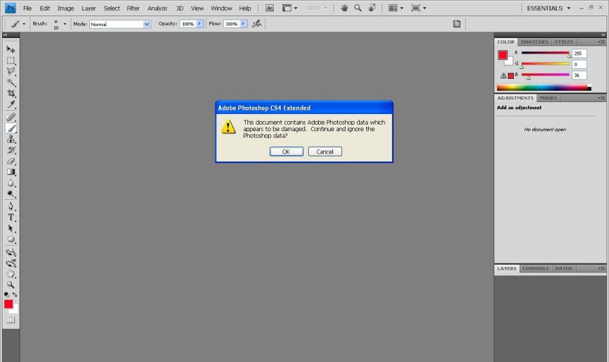609x362 pixels.
Task: Select the Gradient tool
Action: click(11, 172)
